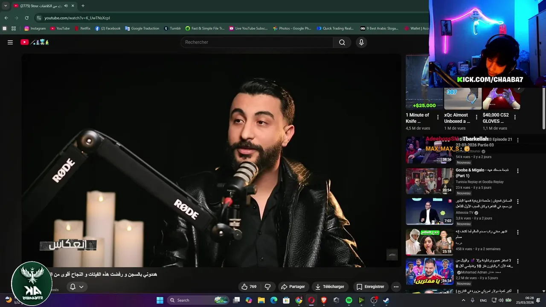Open more actions ellipsis under the video
This screenshot has height=307, width=546.
point(396,287)
